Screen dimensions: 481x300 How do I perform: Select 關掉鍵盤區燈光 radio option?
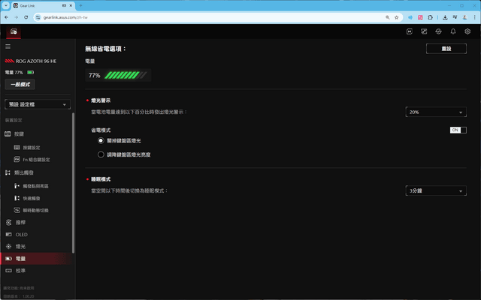[x=101, y=140]
